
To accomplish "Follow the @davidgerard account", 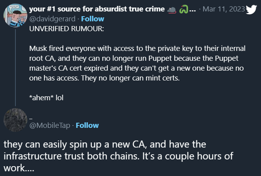I will tap(92, 19).
